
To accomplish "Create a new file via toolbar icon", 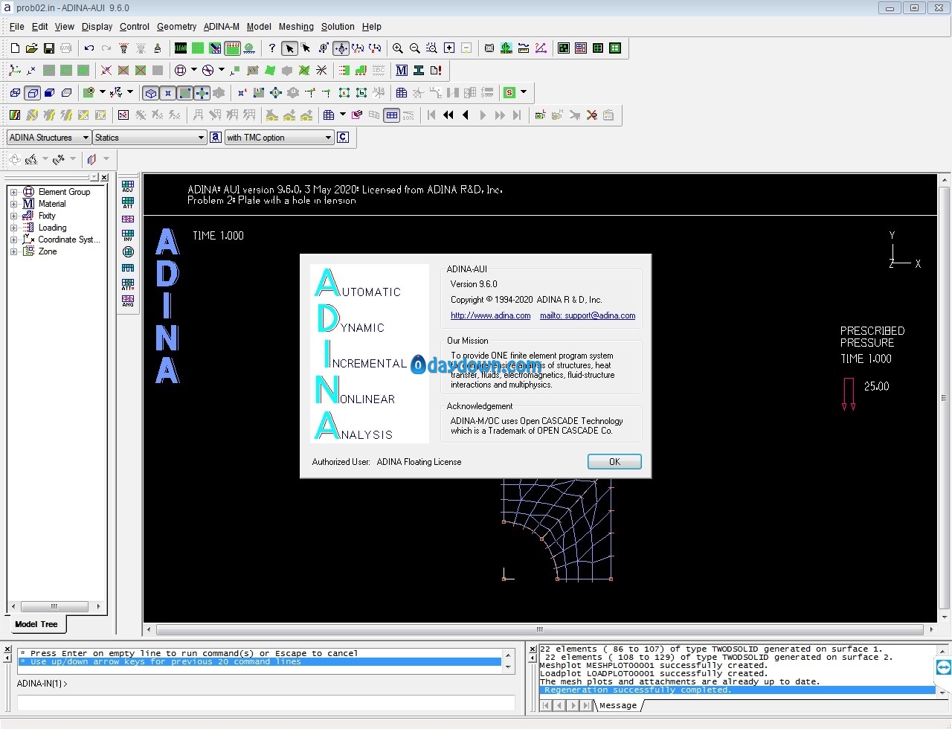I will point(15,48).
